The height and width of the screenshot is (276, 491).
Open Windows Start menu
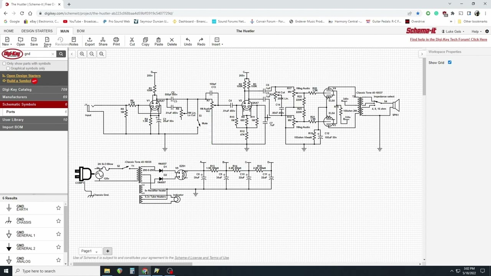click(6, 271)
